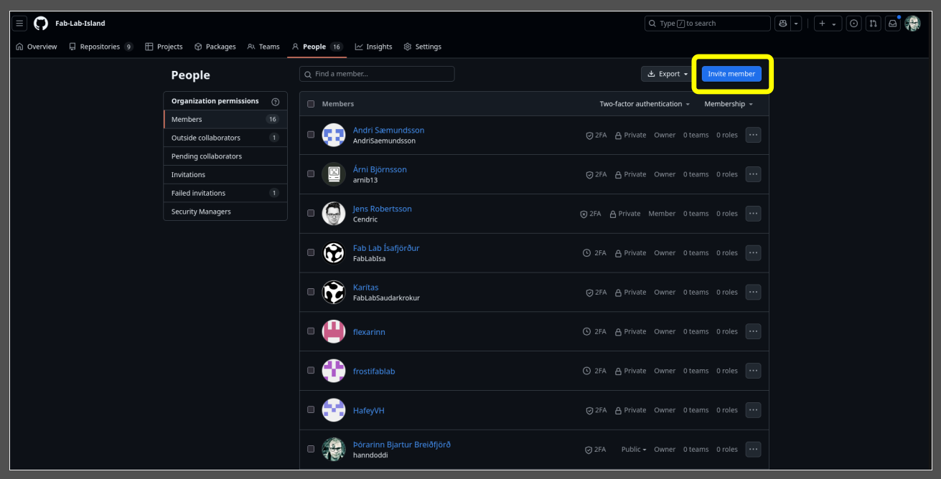Open the three-dot menu for frostifablab
The height and width of the screenshot is (479, 941).
(x=753, y=371)
